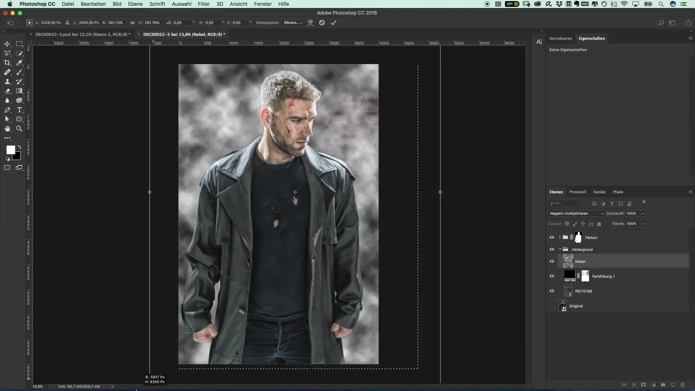Open the layer filter type Art dropdown
695x391 pixels.
tap(564, 203)
